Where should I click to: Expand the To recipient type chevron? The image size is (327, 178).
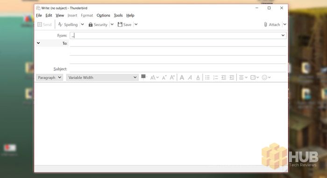tap(38, 43)
